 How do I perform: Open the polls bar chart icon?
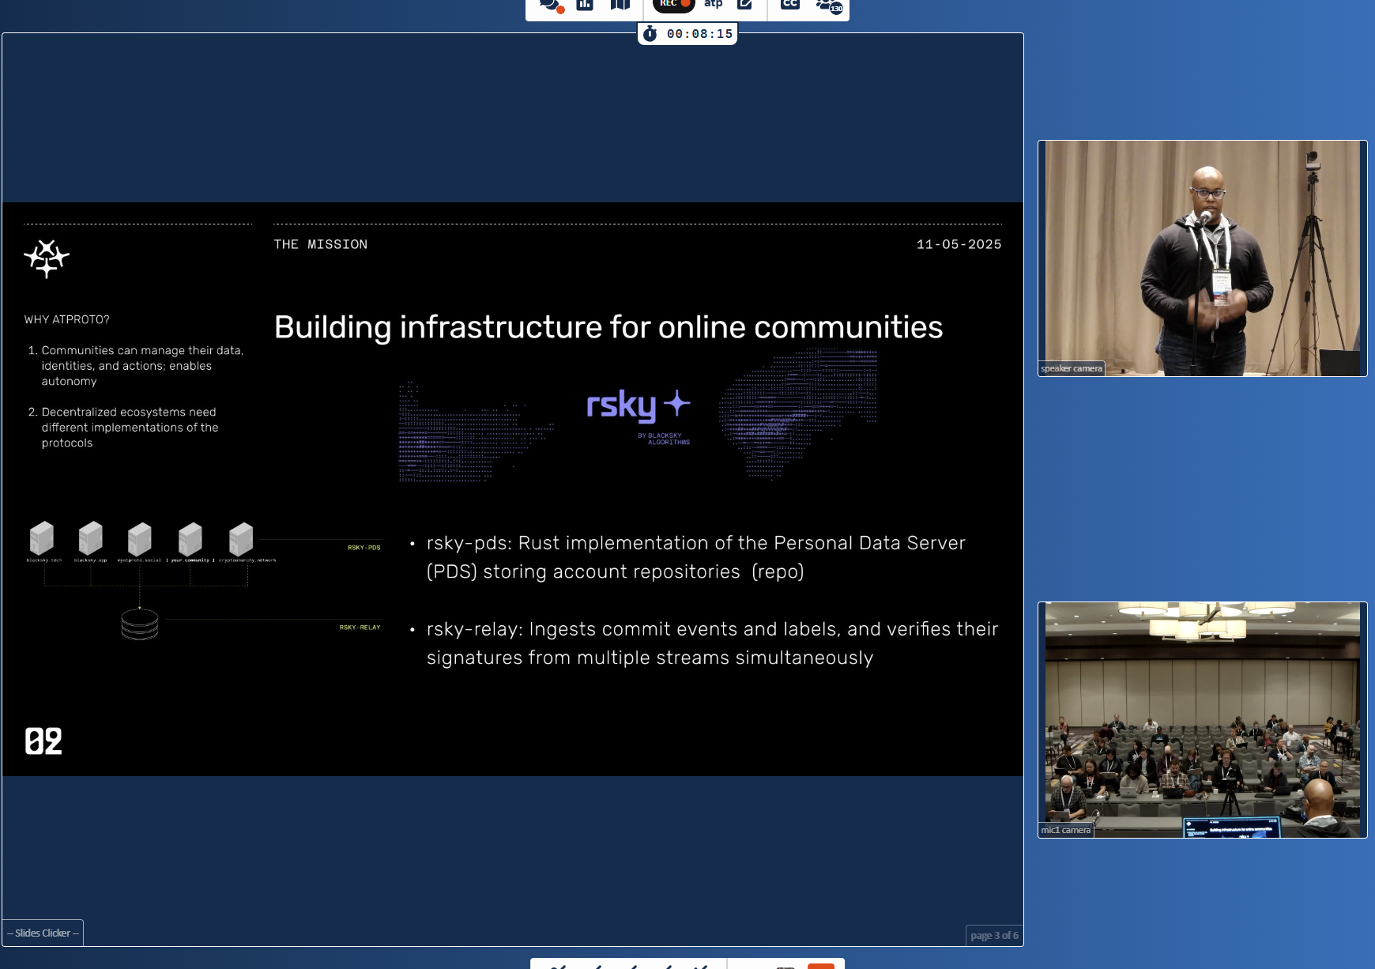[x=585, y=6]
